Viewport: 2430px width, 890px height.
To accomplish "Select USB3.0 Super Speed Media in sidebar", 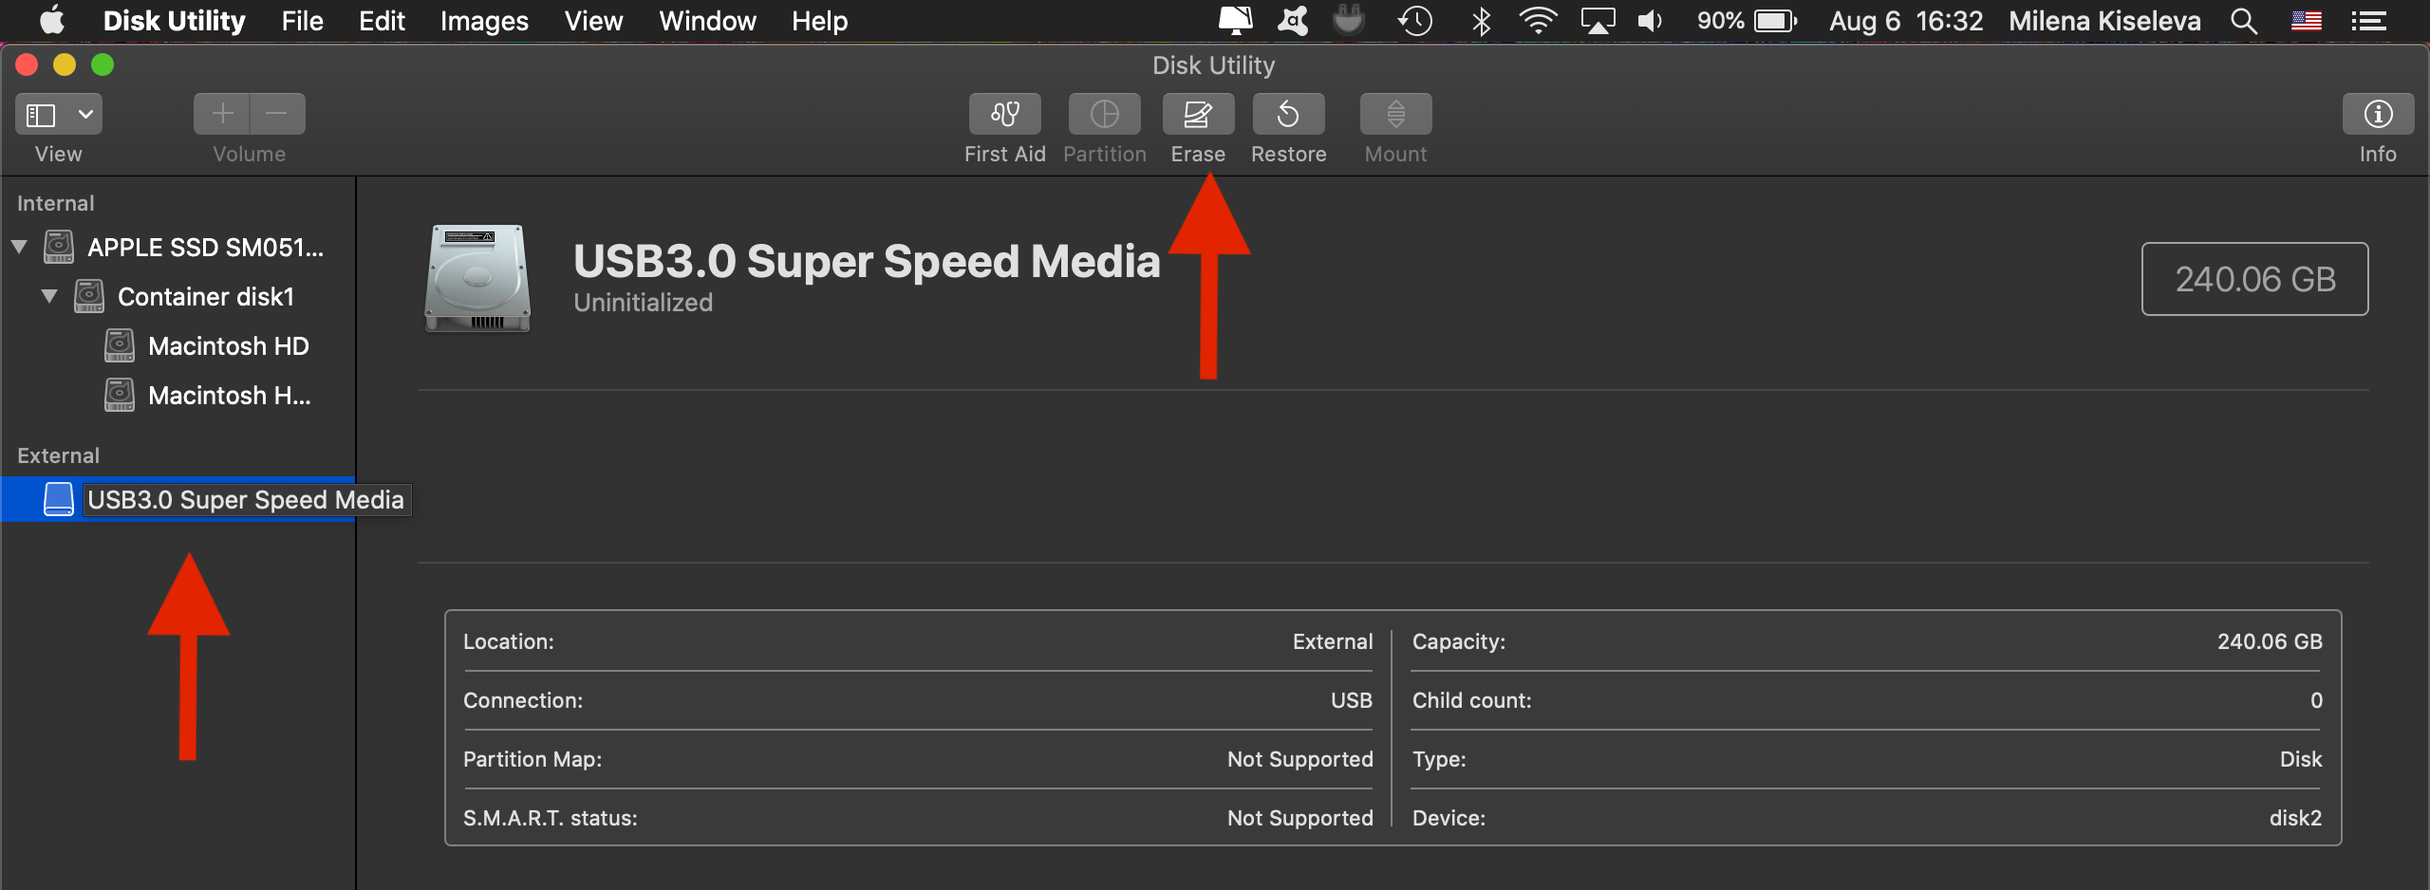I will pos(246,500).
